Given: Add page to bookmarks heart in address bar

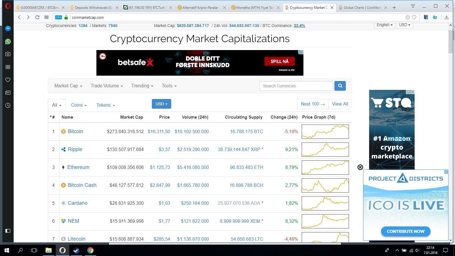Looking at the screenshot, I should 414,17.
